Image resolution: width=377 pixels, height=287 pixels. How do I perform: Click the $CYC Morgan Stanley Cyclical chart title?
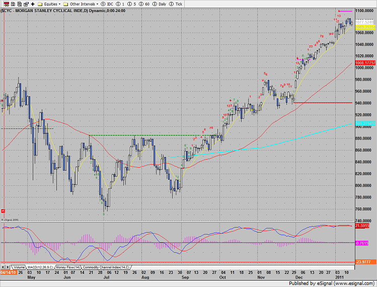(x=63, y=11)
